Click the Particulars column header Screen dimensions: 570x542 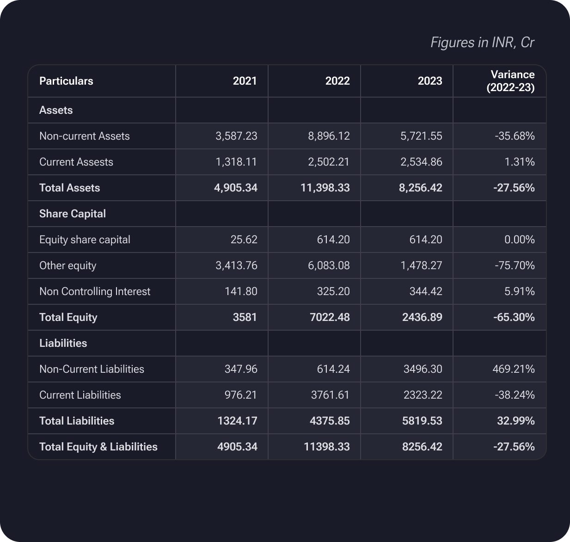[x=66, y=81]
